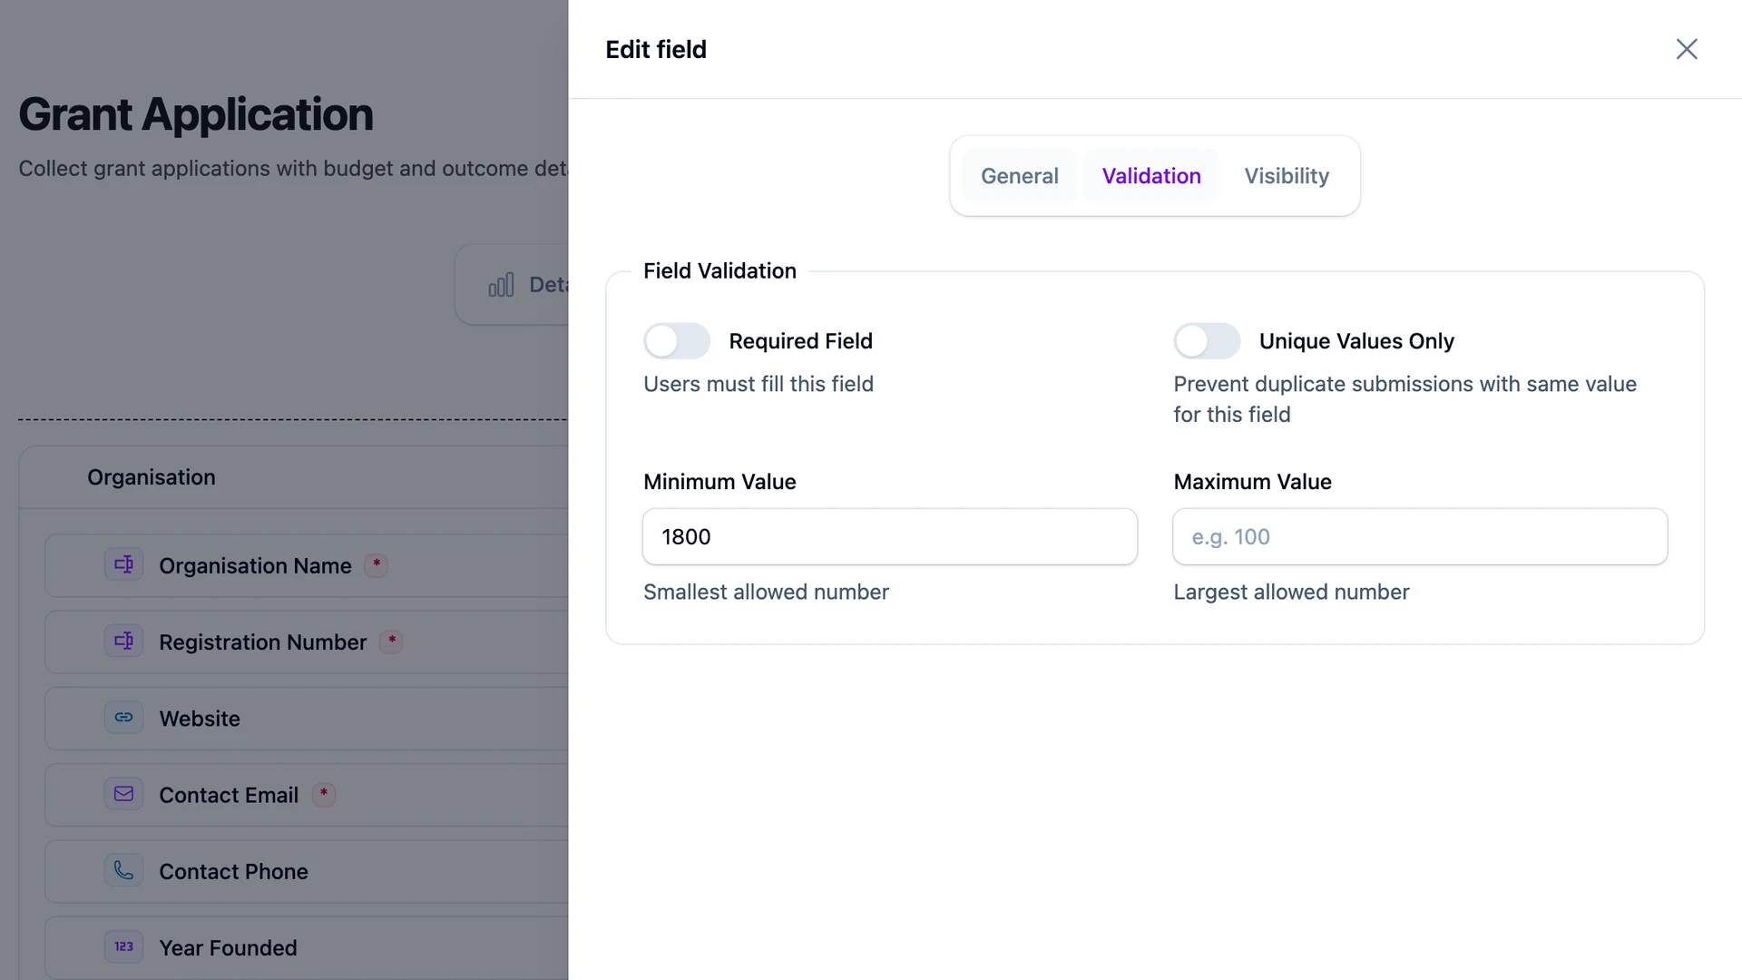Click the Contact Phone handset icon

coord(123,870)
